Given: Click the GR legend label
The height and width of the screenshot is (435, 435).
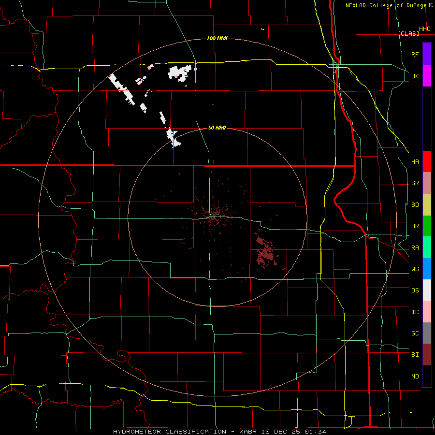Looking at the screenshot, I should (x=415, y=183).
